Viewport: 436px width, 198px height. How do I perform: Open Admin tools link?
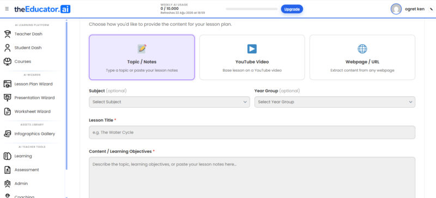(21, 183)
